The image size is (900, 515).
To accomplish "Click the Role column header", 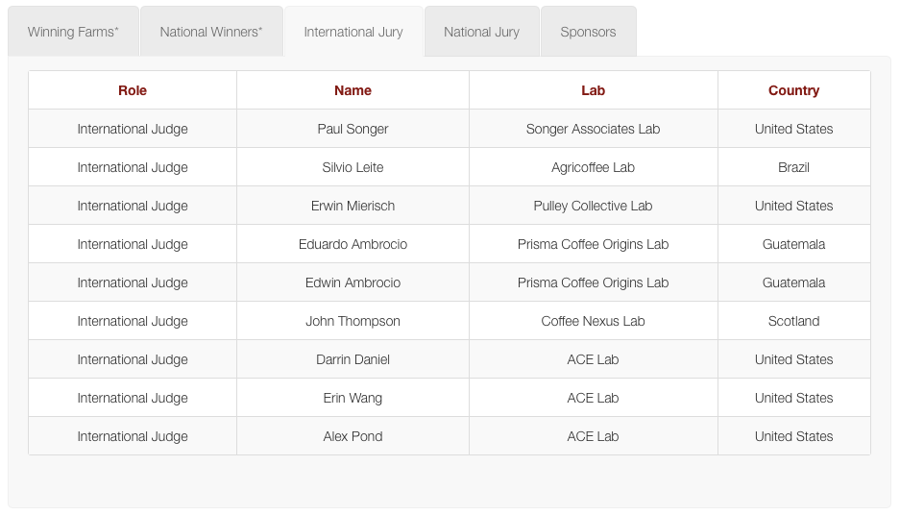I will click(x=133, y=90).
